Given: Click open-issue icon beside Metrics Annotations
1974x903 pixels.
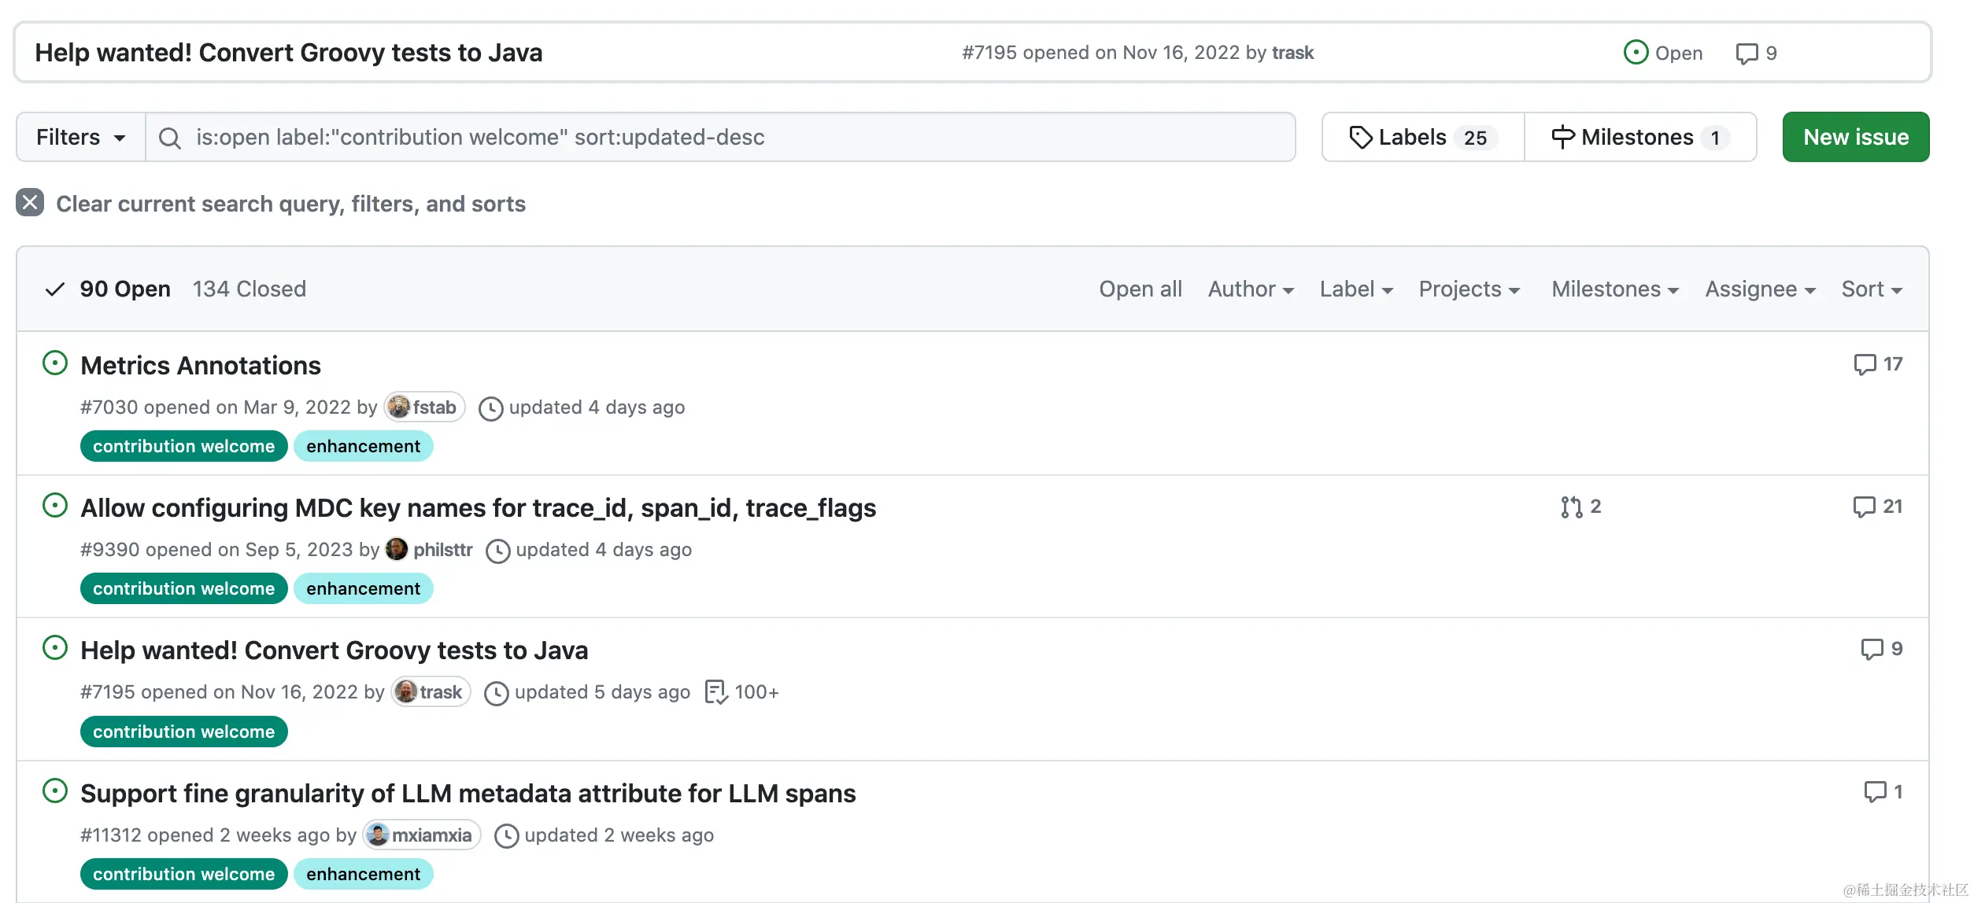Looking at the screenshot, I should 54,363.
